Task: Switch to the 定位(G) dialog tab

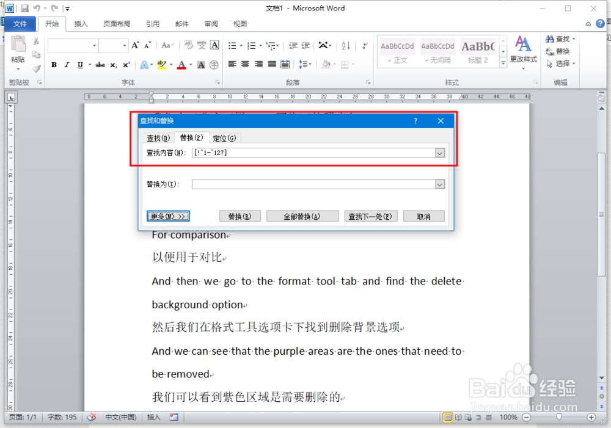Action: 224,138
